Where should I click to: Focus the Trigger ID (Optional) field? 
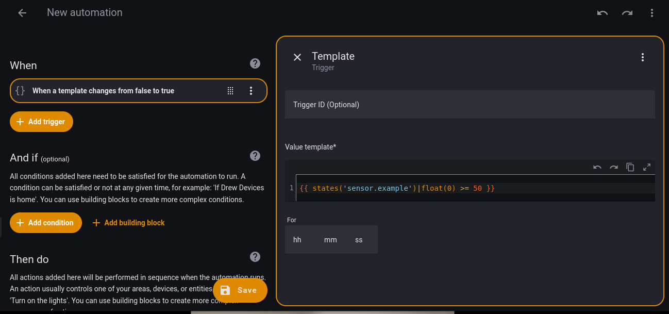470,105
